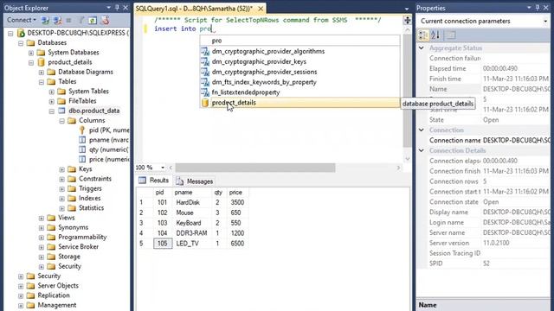Open Current connection parameters dropdown
The image size is (554, 311).
click(545, 21)
